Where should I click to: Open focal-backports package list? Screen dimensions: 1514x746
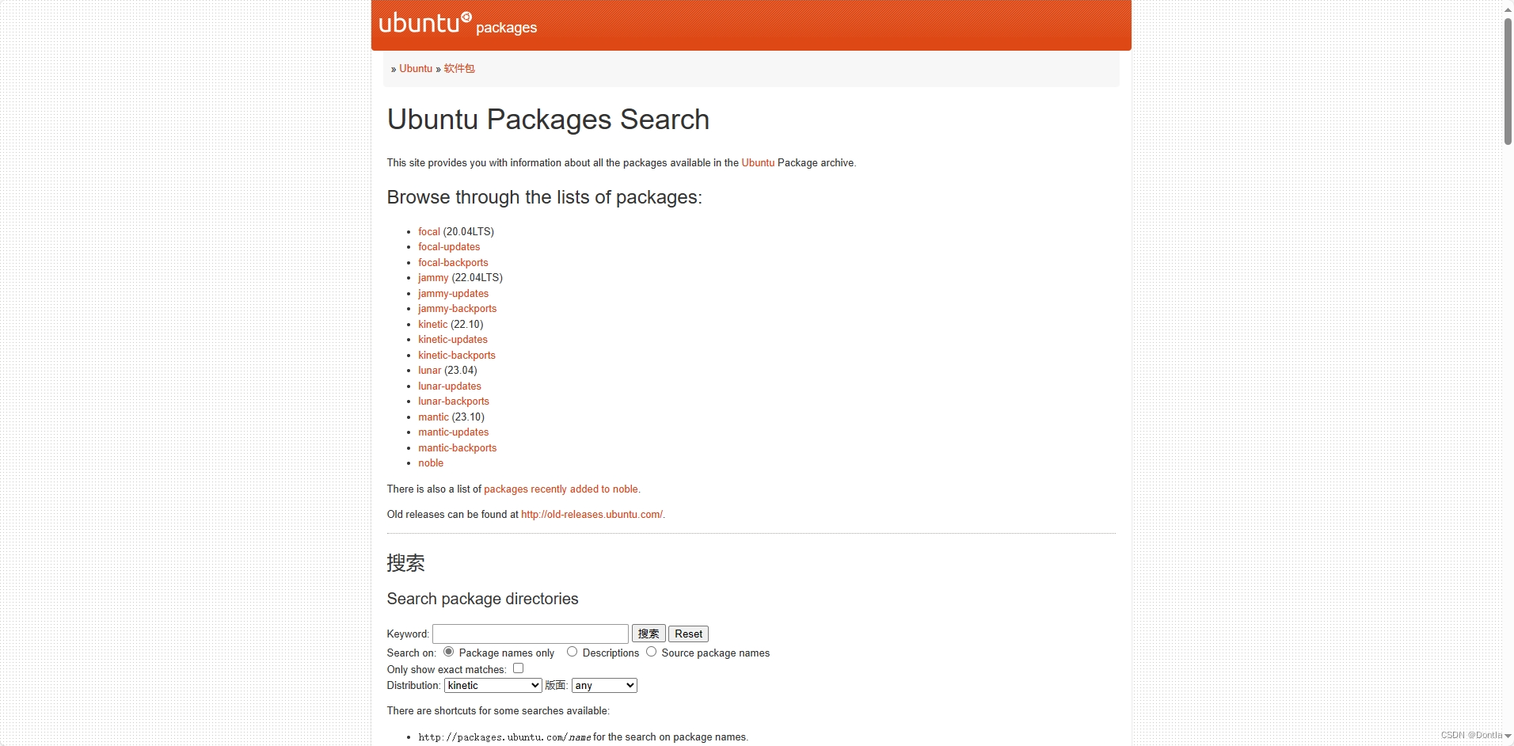(x=453, y=263)
